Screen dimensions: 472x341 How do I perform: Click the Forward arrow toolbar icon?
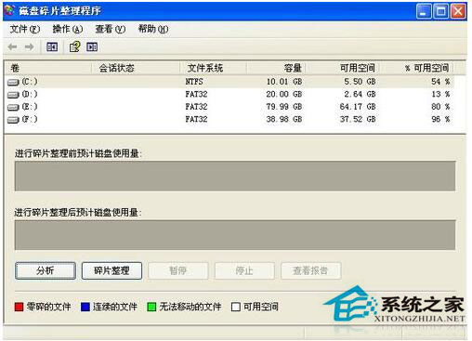point(30,47)
